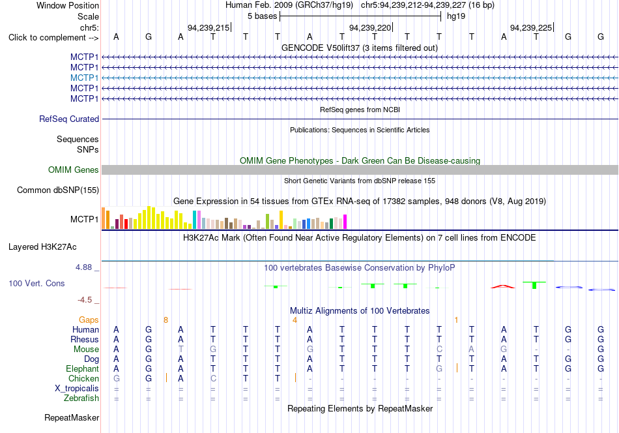Screen dimensions: 619x433
Task: Click MCTP1 label beside the GTEx bar chart
Action: 84,219
